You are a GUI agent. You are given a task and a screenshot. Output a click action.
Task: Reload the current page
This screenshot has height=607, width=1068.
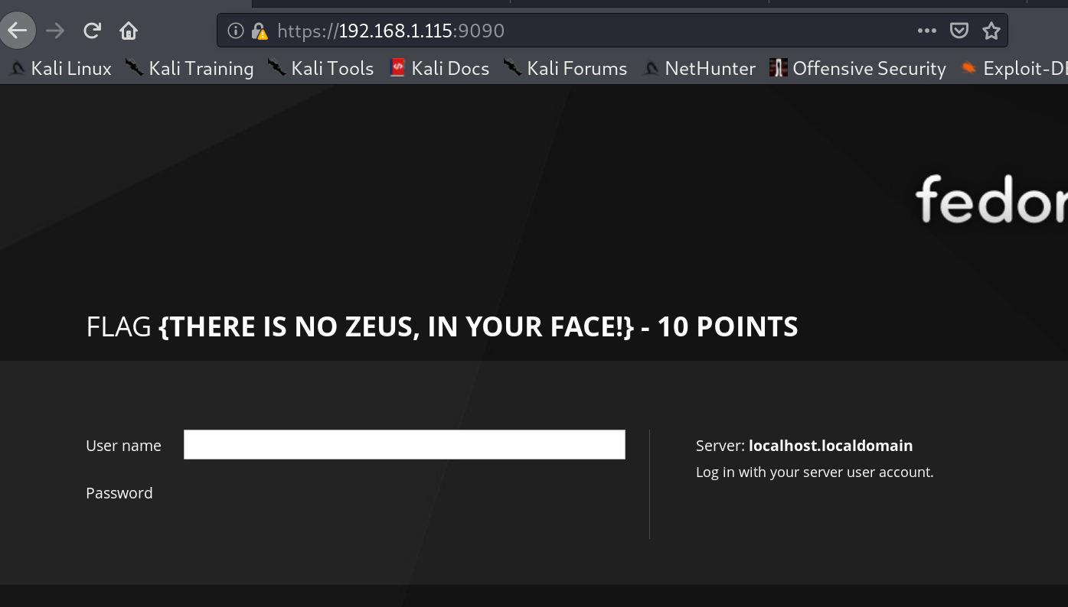click(x=92, y=31)
